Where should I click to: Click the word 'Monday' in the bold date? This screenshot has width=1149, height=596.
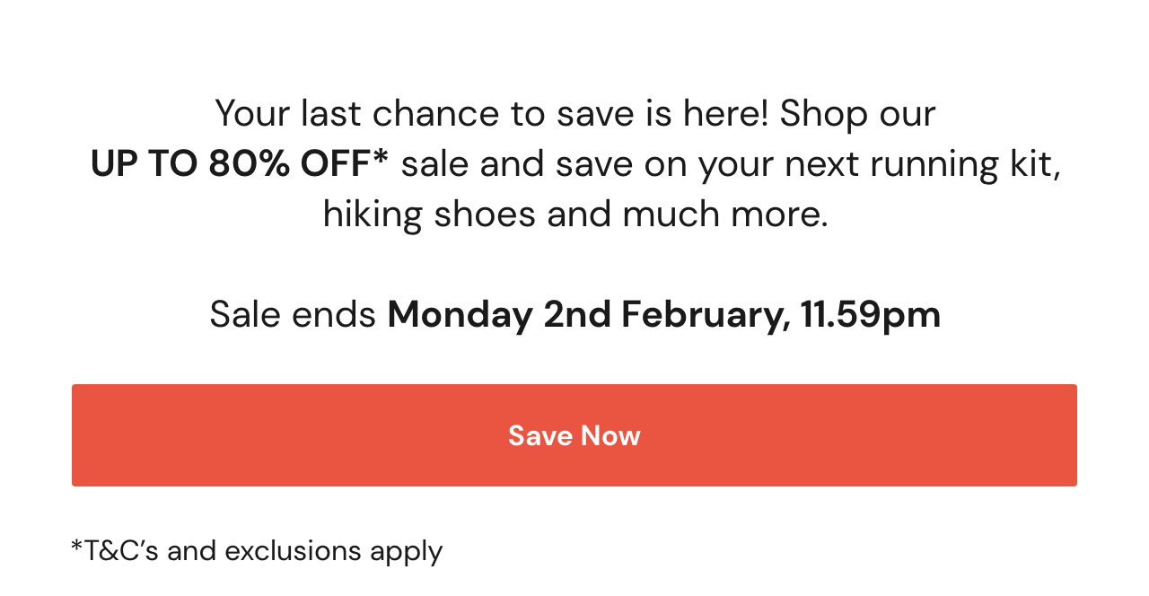tap(460, 315)
